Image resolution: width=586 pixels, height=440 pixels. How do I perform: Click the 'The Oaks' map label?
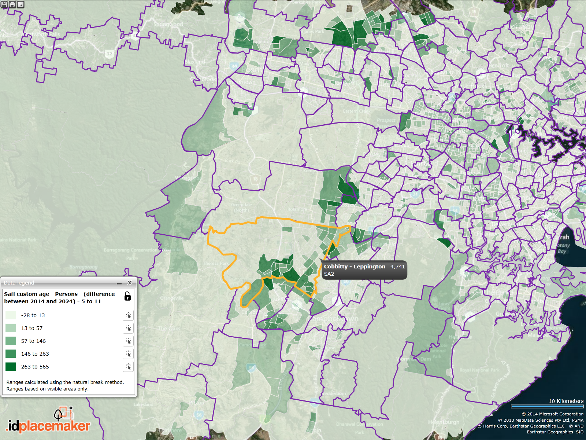pos(169,329)
